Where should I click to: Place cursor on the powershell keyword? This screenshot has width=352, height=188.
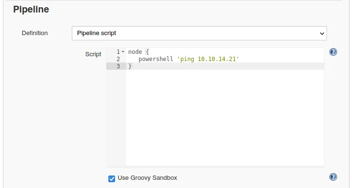156,59
